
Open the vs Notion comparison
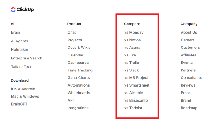132,40
